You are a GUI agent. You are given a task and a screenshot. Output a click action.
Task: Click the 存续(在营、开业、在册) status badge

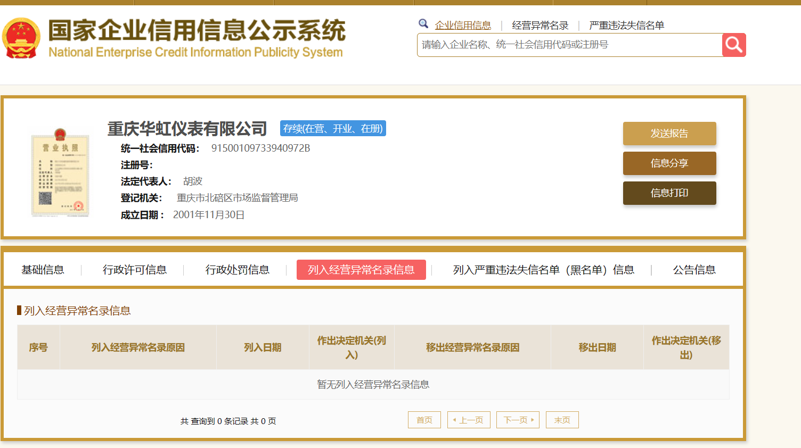[333, 128]
